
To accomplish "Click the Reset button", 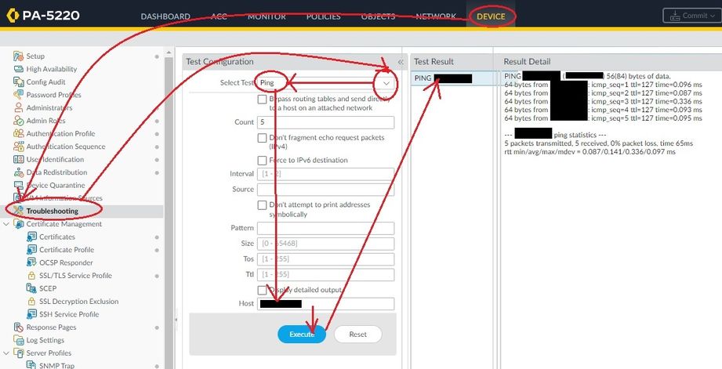I will point(357,335).
